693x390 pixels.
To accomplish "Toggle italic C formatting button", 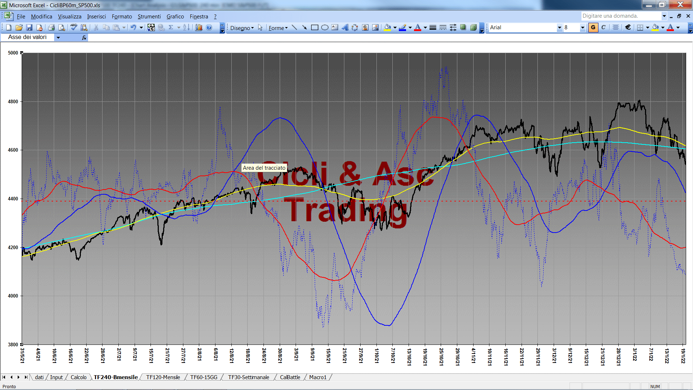I will [x=603, y=27].
